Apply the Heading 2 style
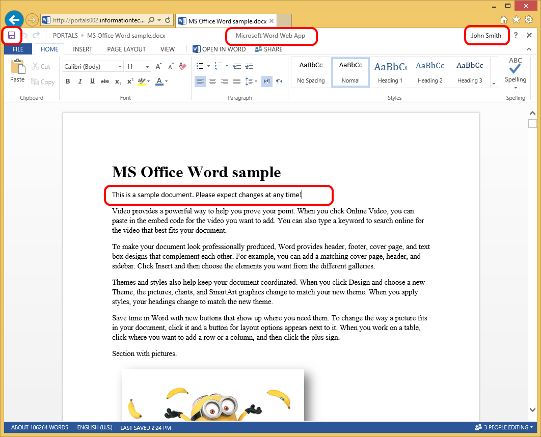Viewport: 541px width, 437px height. click(x=430, y=72)
